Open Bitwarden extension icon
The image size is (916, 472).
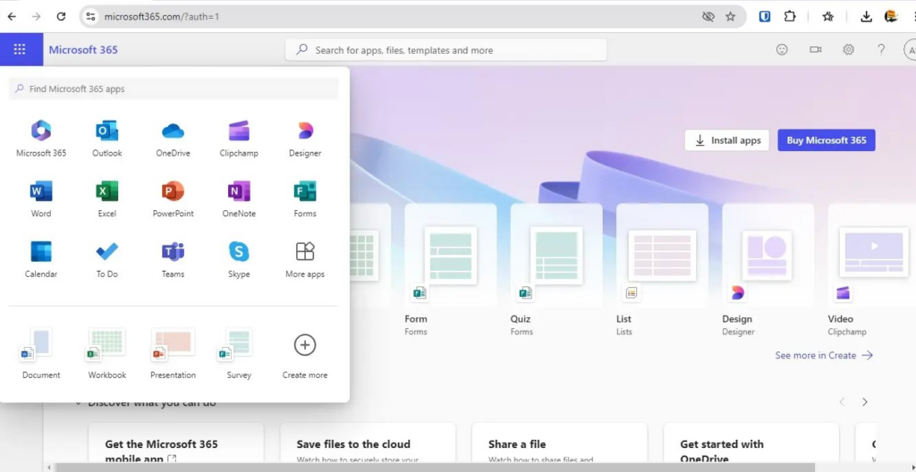765,16
